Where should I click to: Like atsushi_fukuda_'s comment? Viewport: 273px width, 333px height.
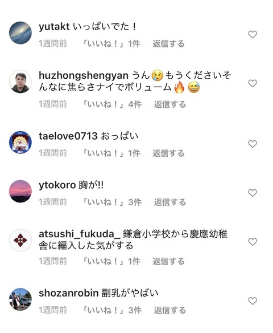[x=253, y=242]
